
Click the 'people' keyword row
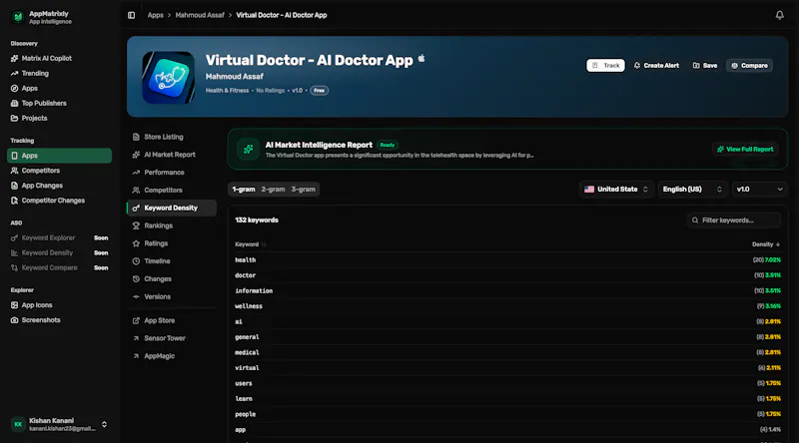click(x=507, y=414)
